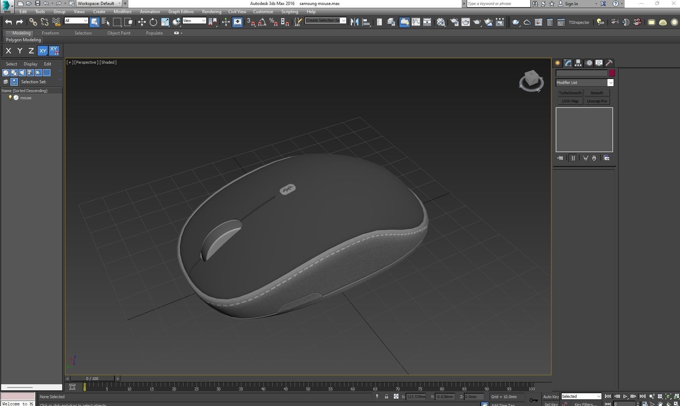Open the Create Selection Set dropdown

click(x=326, y=20)
